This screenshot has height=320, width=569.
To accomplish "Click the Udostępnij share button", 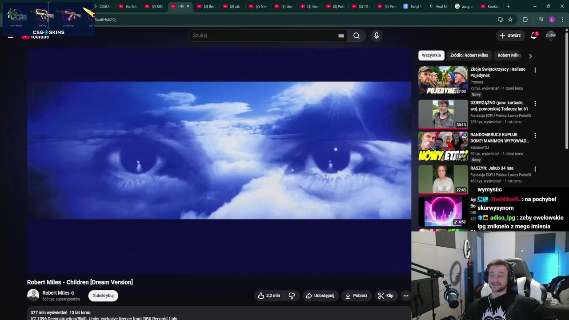I will [x=321, y=296].
